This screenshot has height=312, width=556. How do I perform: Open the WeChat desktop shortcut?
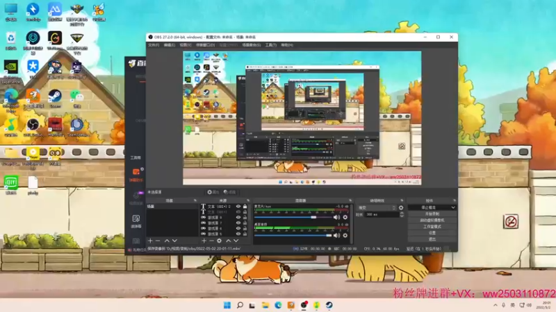click(76, 98)
